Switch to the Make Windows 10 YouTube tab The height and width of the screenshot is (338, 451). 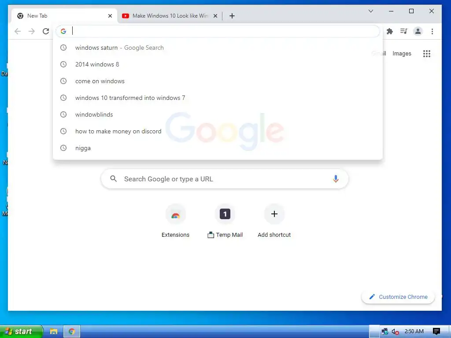click(x=170, y=16)
